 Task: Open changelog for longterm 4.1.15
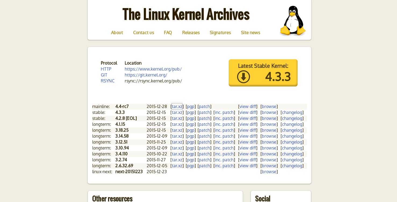tap(292, 124)
